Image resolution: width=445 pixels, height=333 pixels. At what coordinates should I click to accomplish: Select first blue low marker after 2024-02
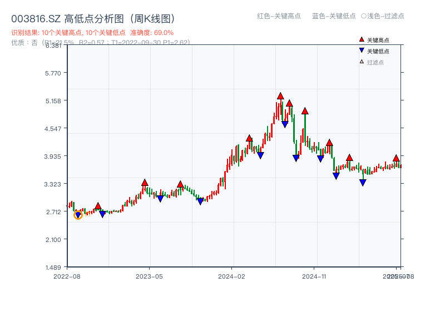260,155
